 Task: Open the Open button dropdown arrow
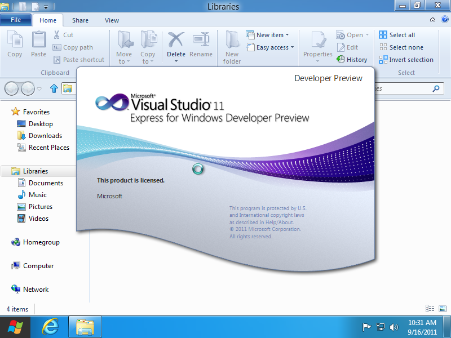368,35
